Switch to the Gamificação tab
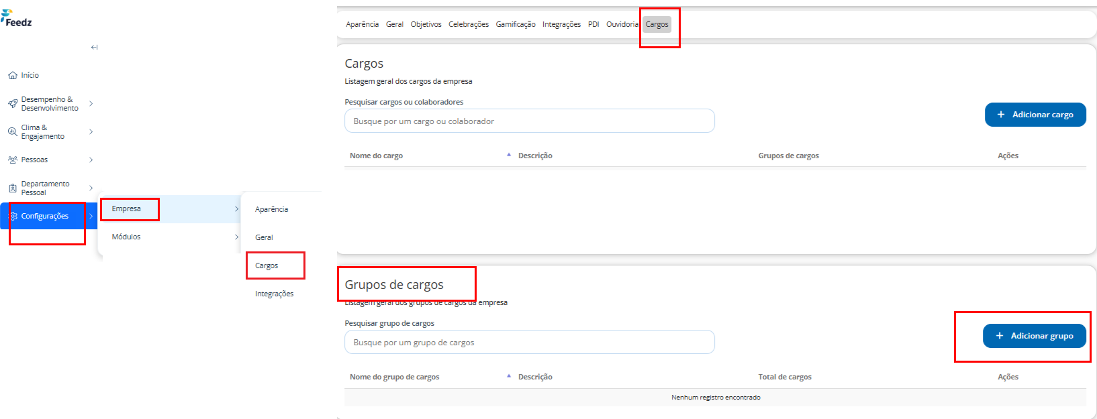Viewport: 1097px width, 419px height. point(516,24)
